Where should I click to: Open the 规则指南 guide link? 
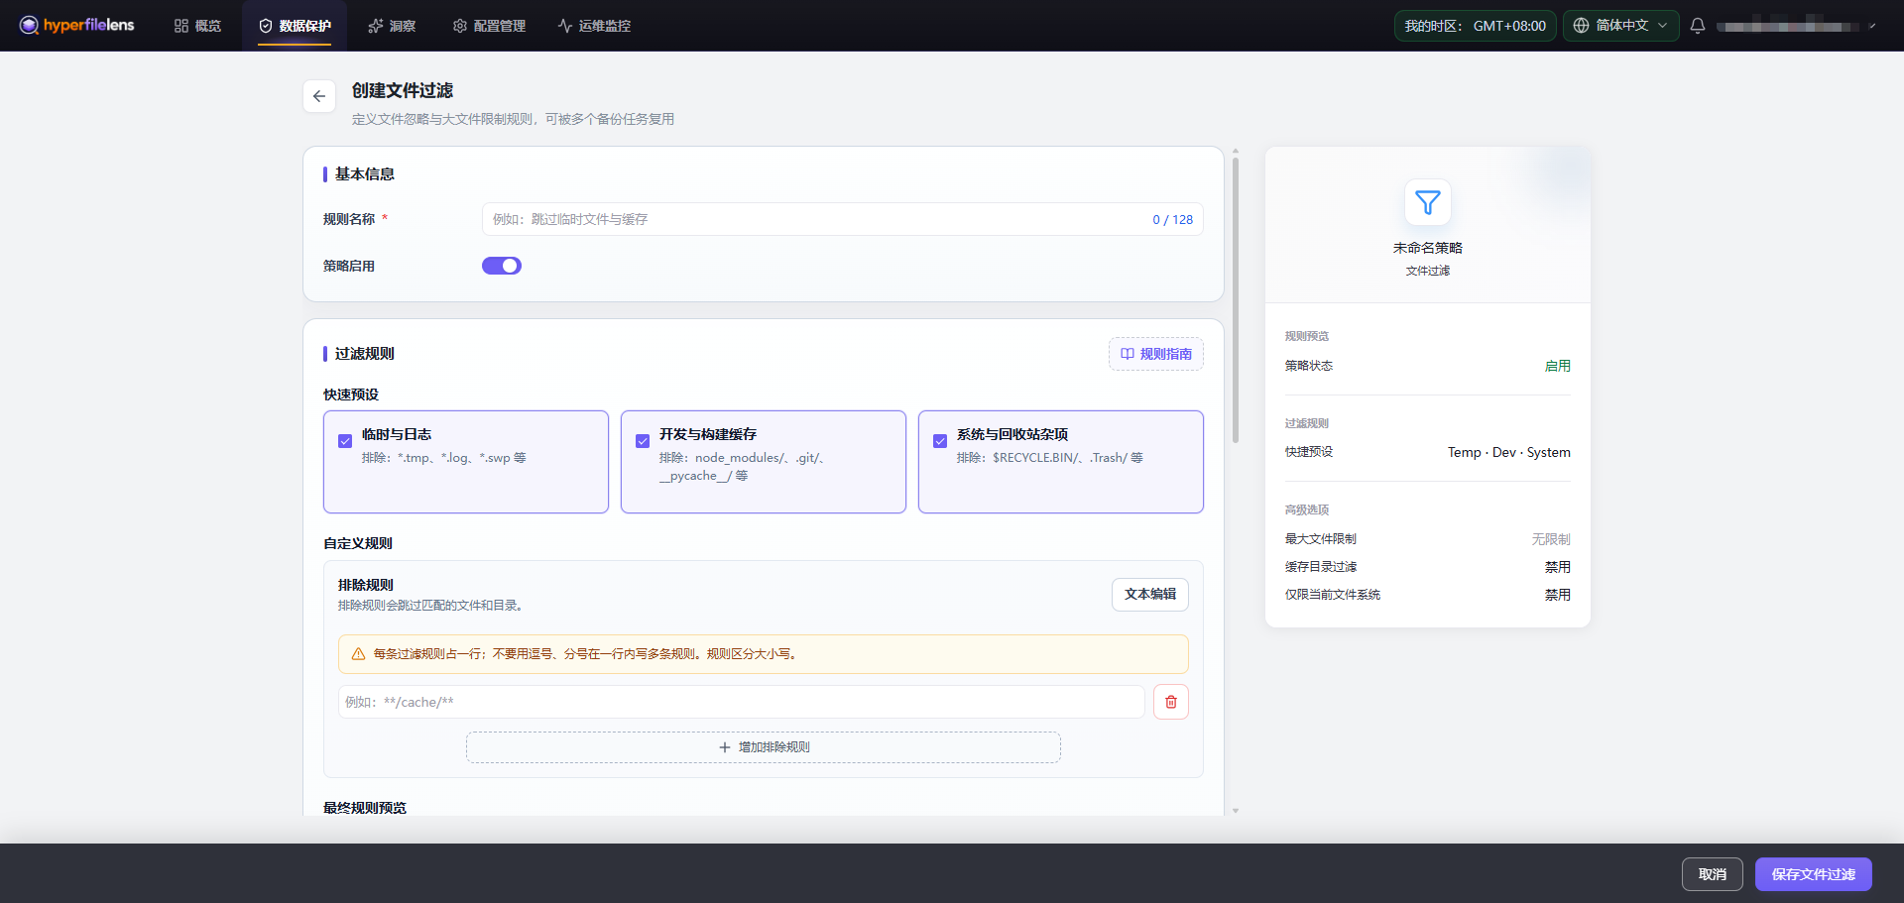1156,354
